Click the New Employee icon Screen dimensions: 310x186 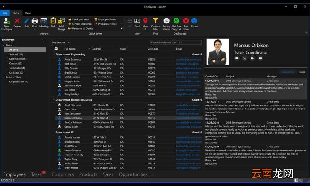pyautogui.click(x=7, y=21)
